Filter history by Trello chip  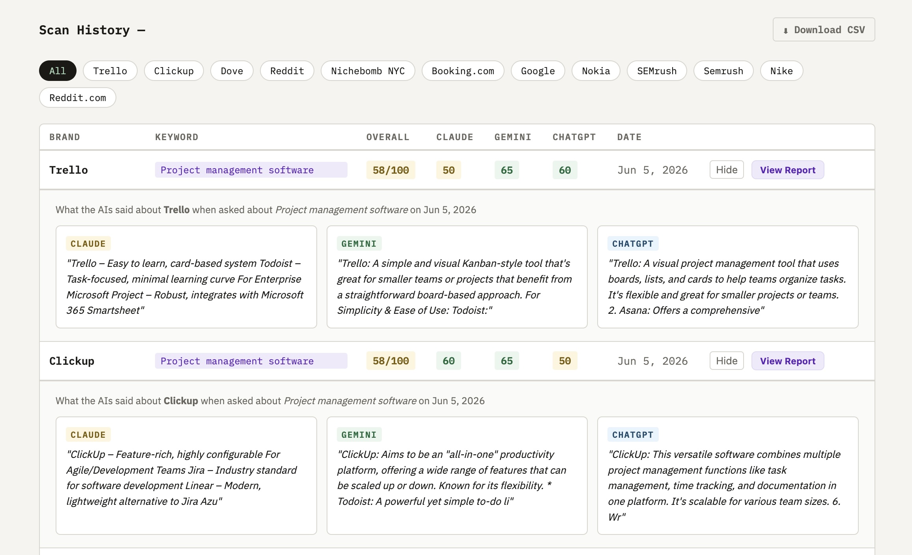(x=110, y=71)
